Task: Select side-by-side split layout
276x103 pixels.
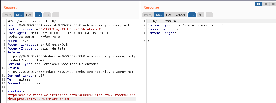Action: [259, 4]
